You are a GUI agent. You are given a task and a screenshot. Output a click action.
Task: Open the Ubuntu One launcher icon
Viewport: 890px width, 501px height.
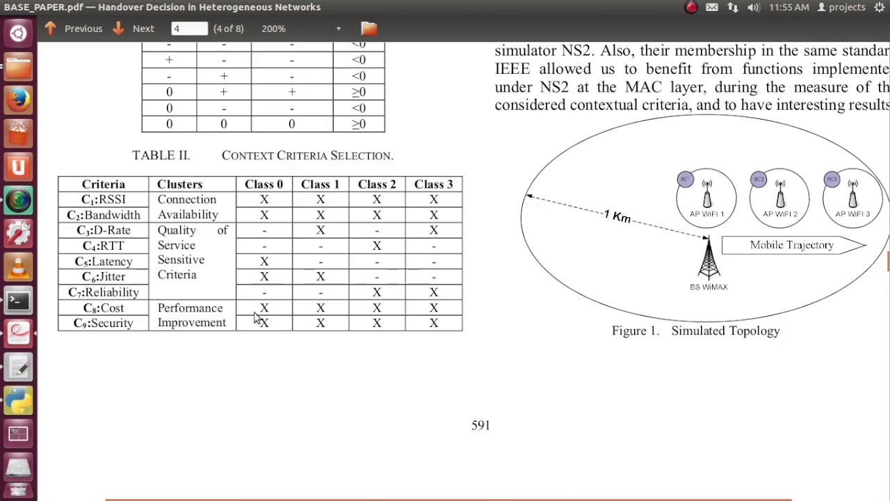click(18, 167)
